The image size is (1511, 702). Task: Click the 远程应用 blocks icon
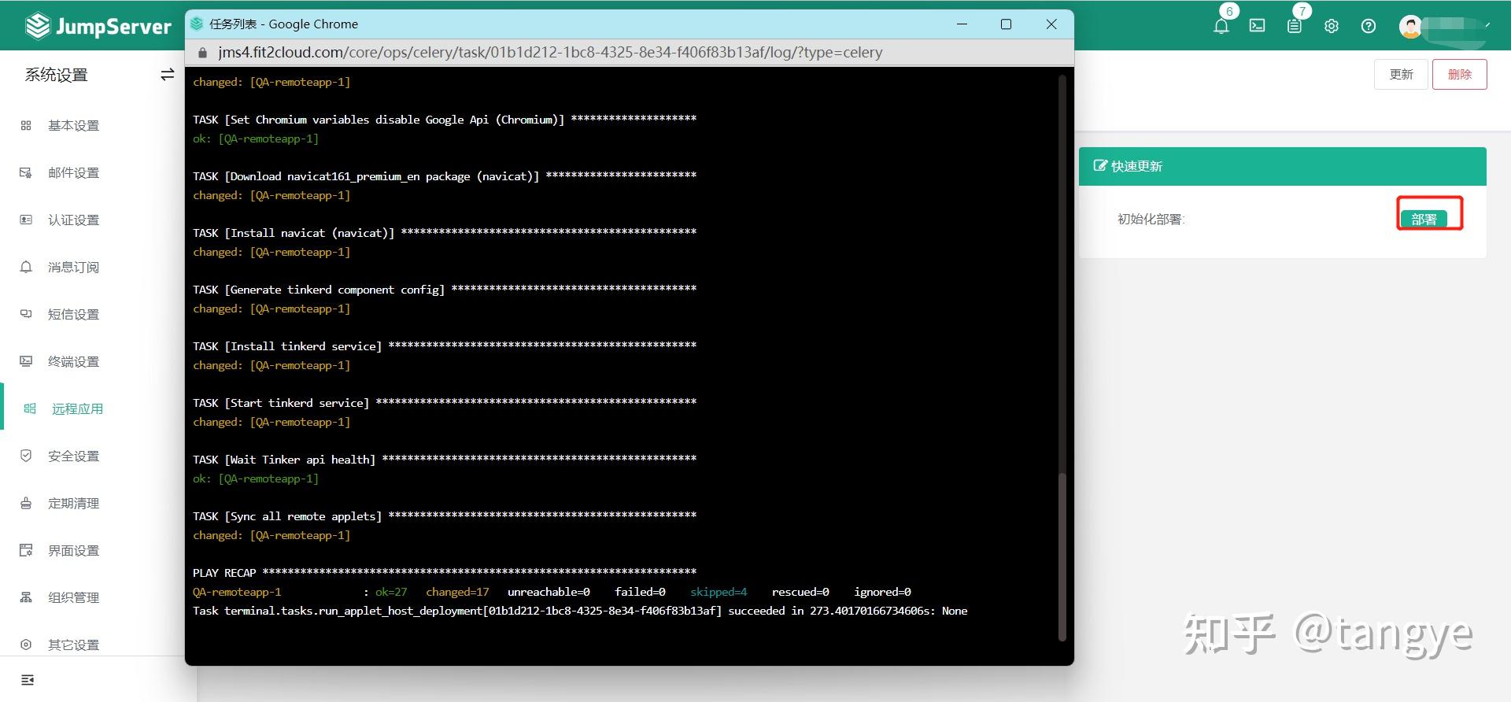point(30,408)
